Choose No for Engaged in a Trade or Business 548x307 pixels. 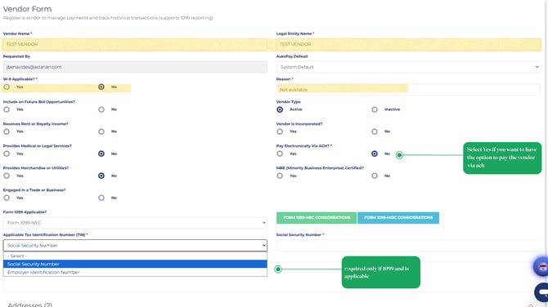point(101,198)
